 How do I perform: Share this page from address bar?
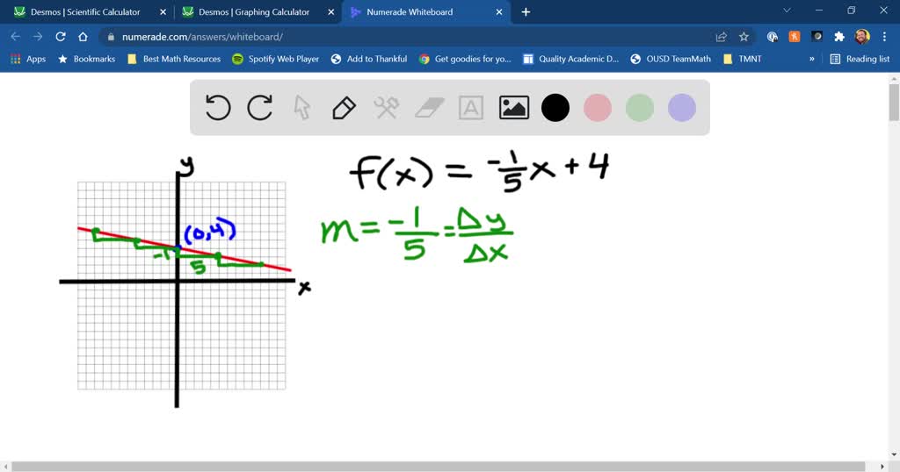point(722,37)
